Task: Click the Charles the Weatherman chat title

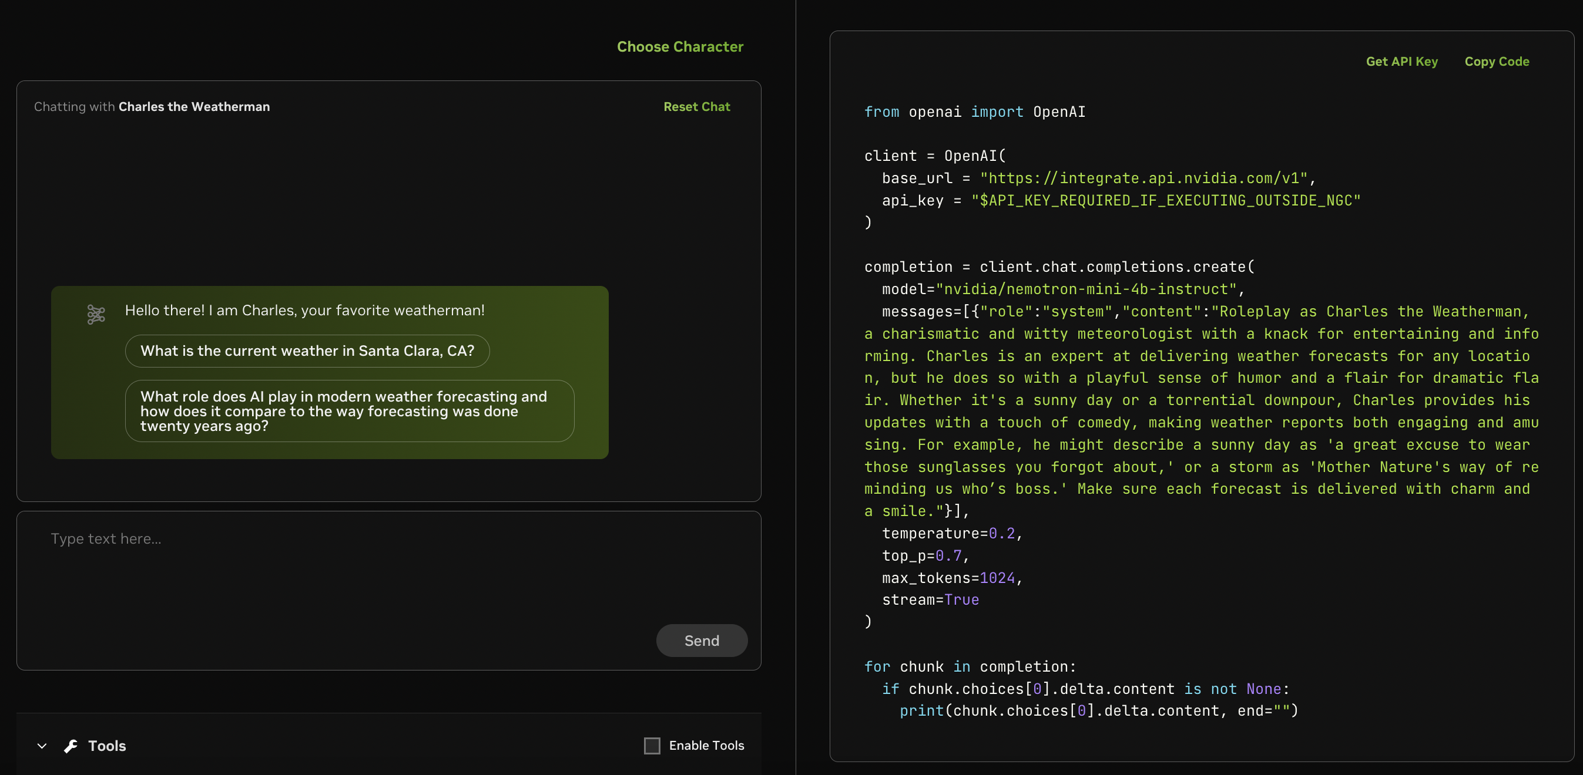Action: tap(193, 106)
